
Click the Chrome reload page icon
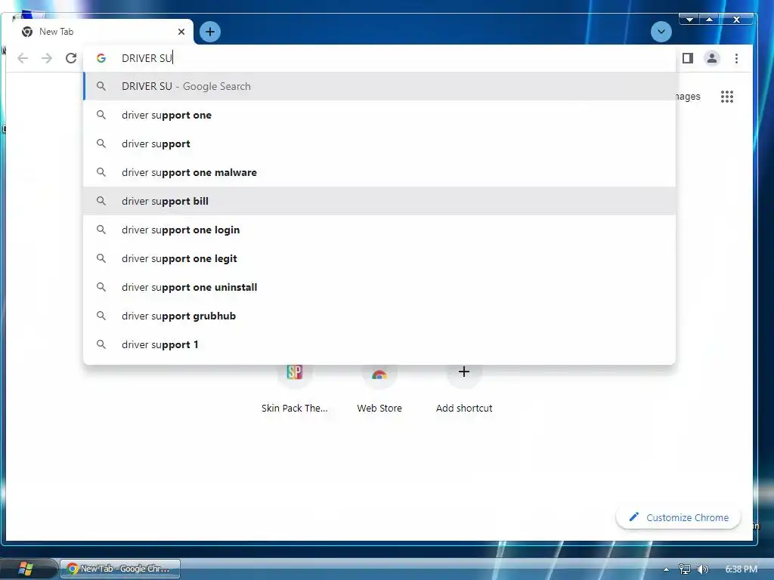(71, 58)
